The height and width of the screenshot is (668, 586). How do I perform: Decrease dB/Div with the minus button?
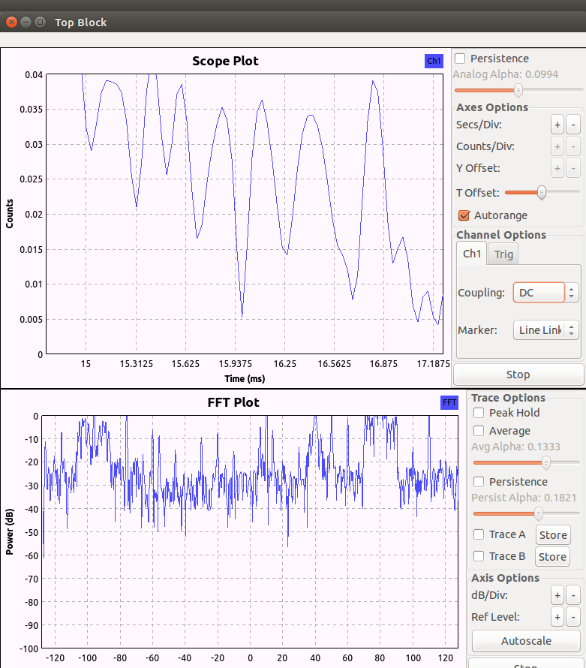point(572,596)
